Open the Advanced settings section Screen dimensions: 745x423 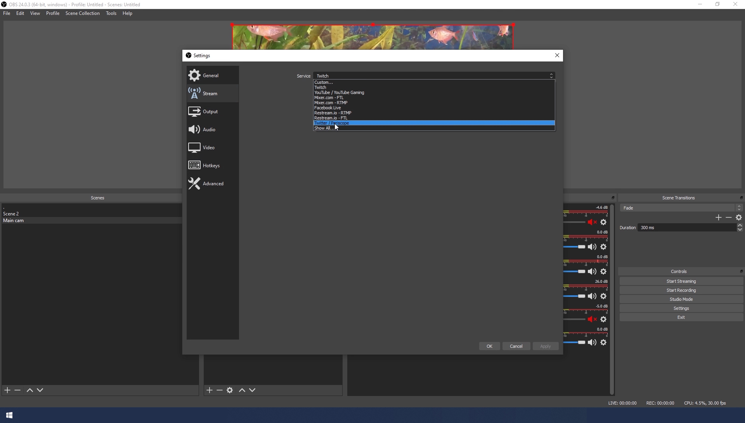(212, 184)
